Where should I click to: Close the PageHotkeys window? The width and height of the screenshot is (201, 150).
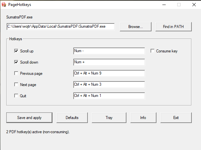[194, 5]
